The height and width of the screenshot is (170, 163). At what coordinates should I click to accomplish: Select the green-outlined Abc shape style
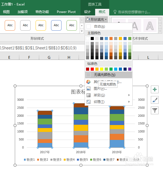pyautogui.click(x=72, y=25)
